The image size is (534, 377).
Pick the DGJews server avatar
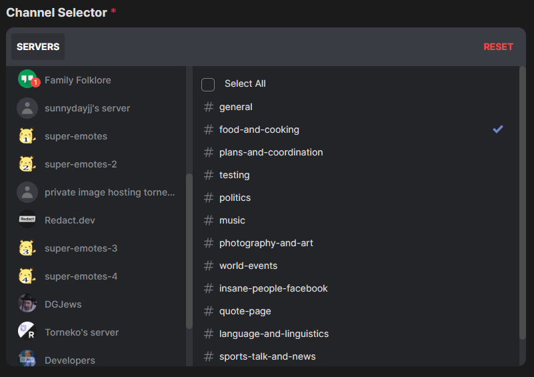coord(27,304)
